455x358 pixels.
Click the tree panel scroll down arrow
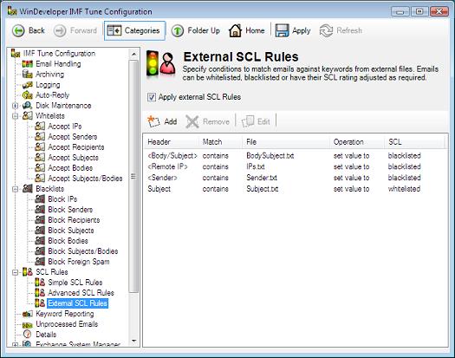tap(133, 341)
